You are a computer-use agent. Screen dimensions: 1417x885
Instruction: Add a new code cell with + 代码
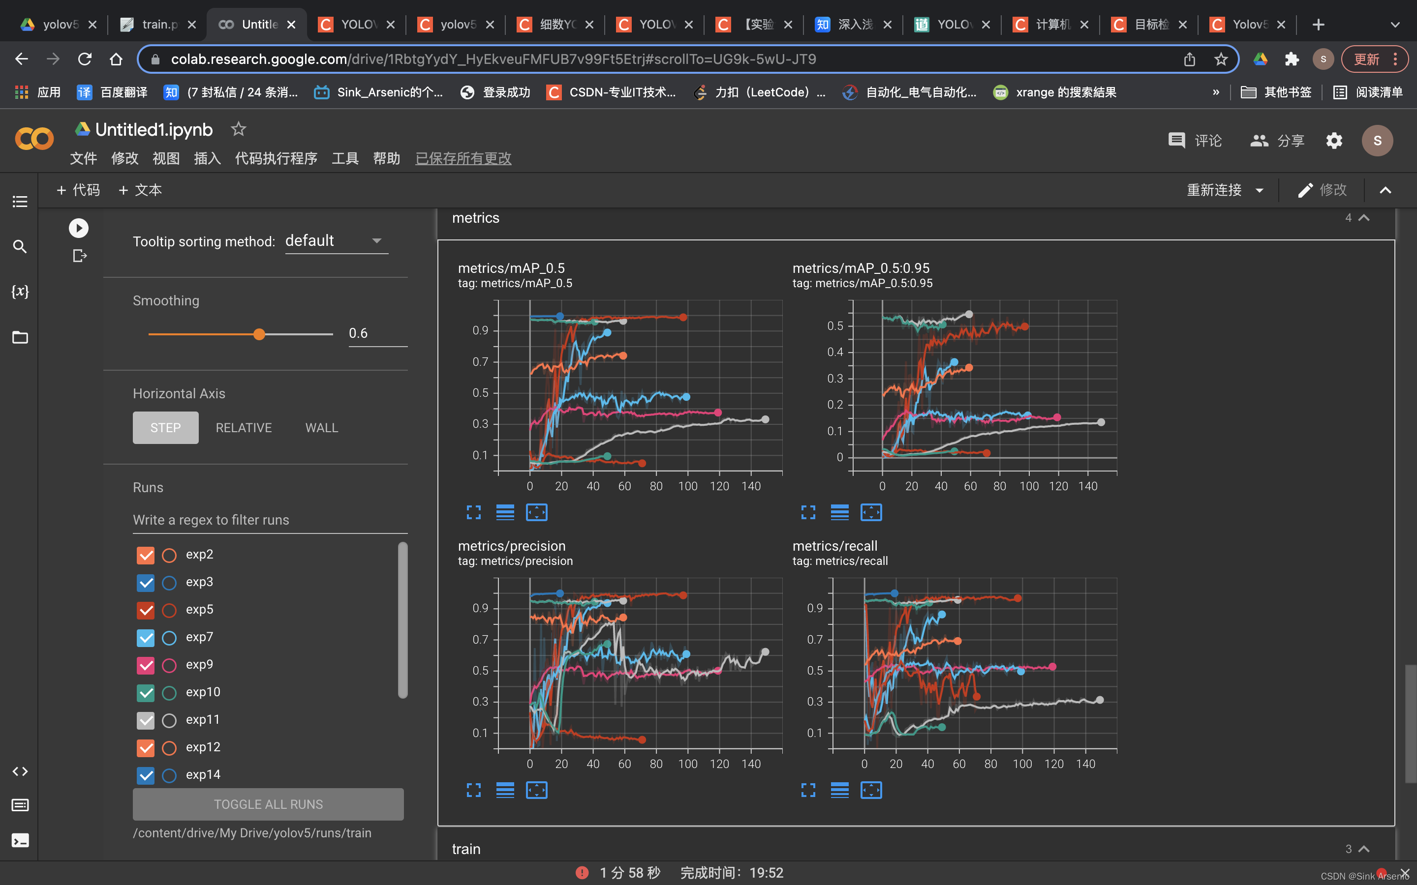[78, 190]
